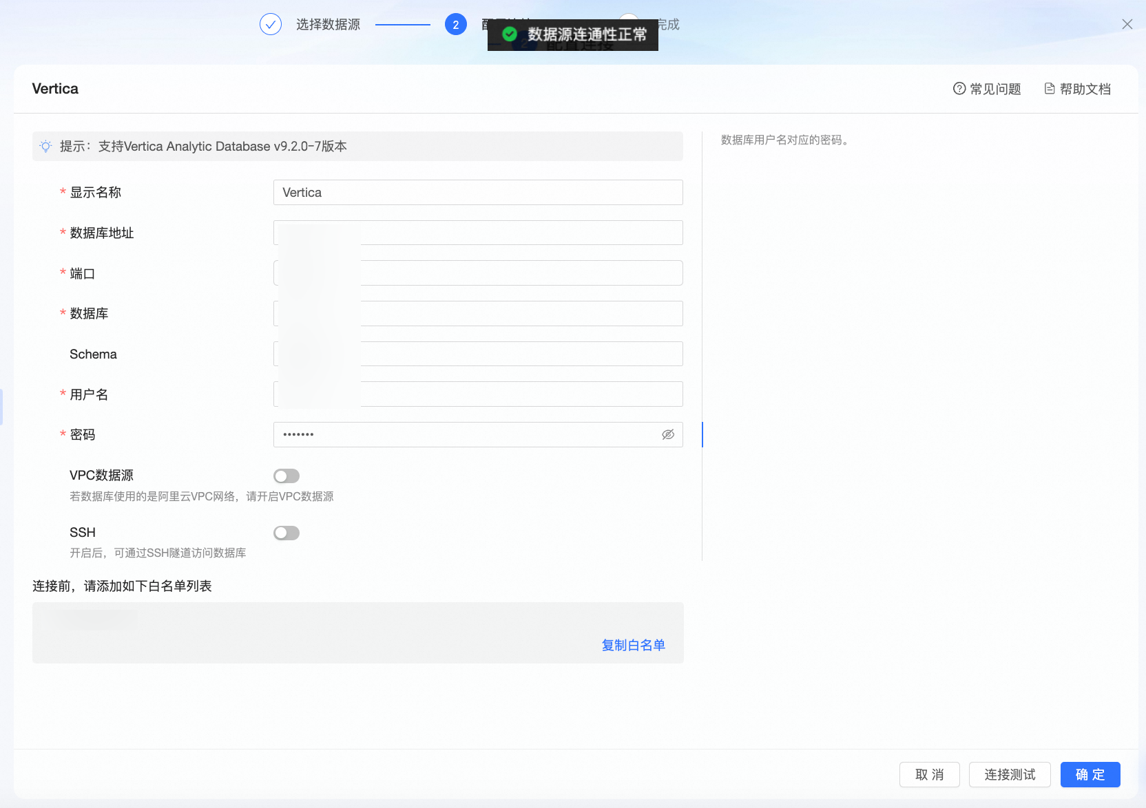Open the 常见问题 FAQ link

tap(987, 89)
